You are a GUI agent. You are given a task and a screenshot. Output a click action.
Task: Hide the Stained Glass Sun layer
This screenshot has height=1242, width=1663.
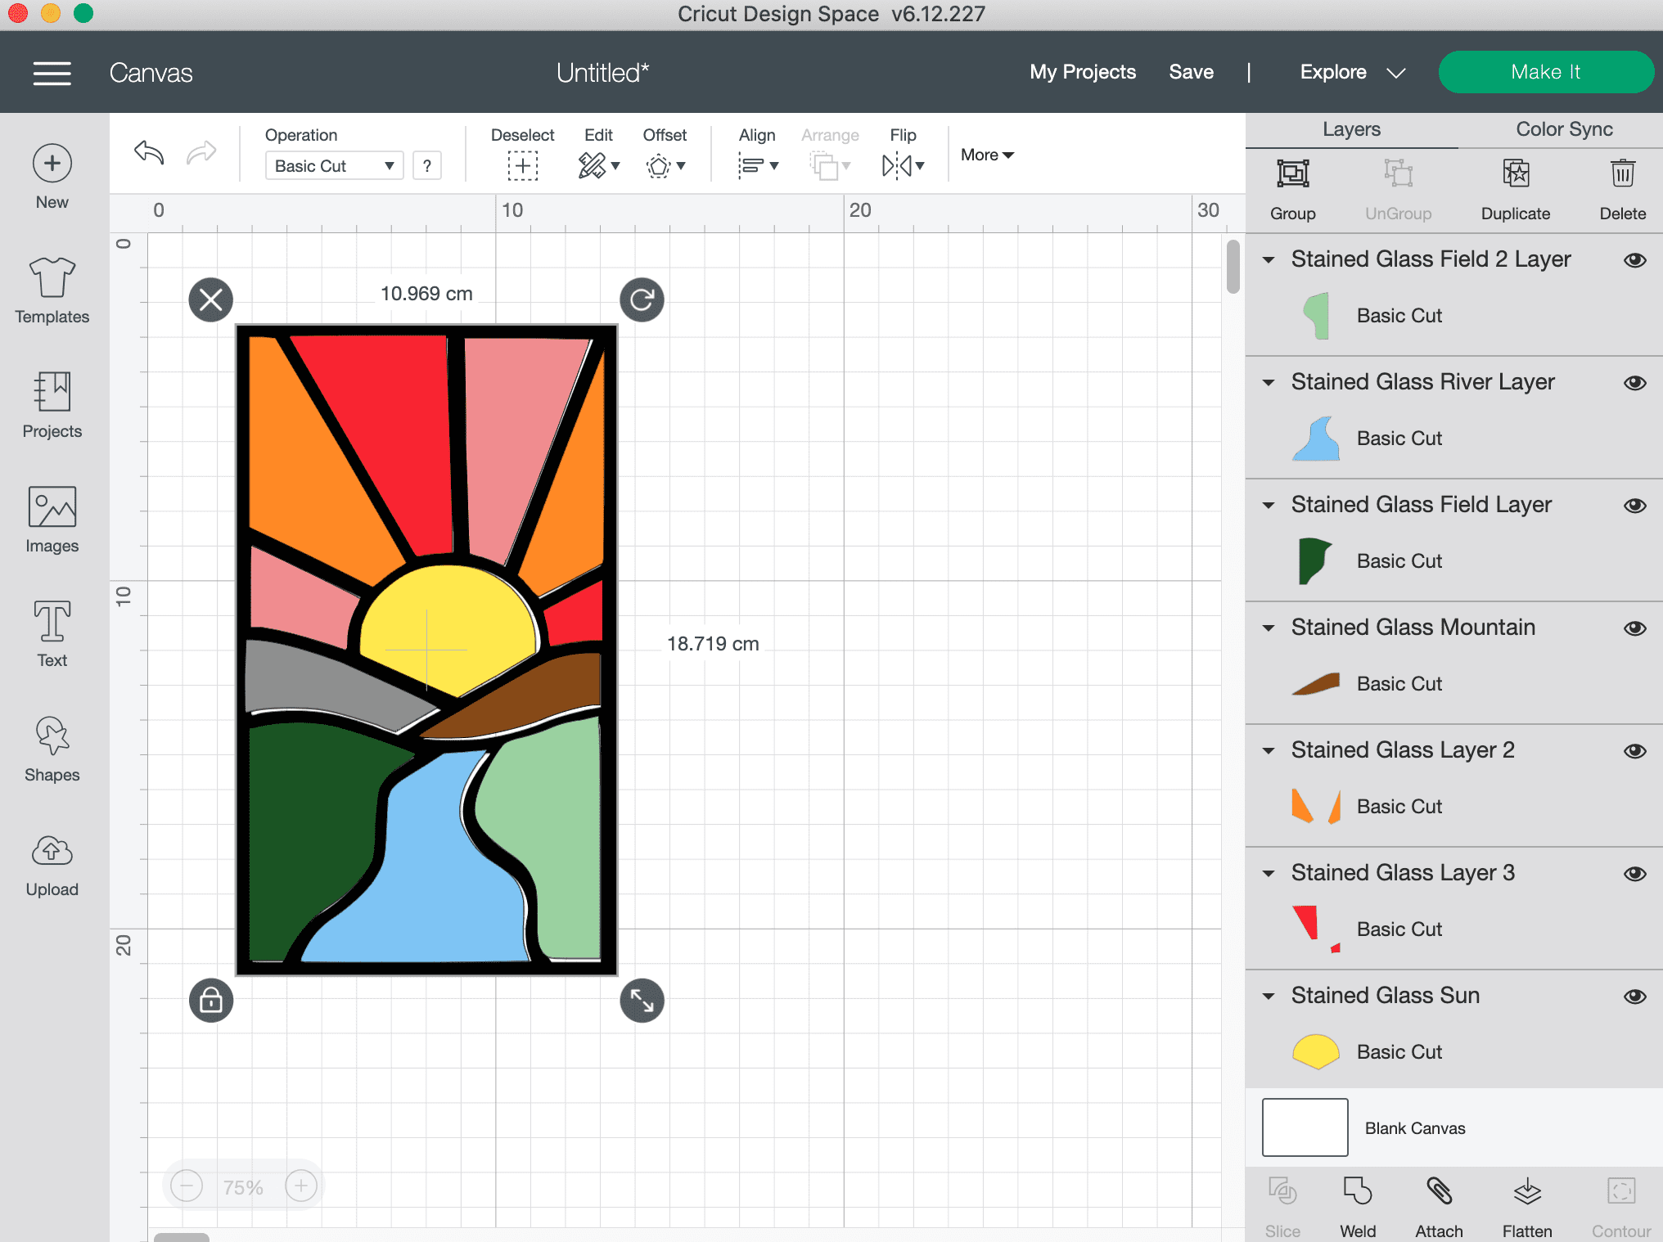(x=1635, y=997)
